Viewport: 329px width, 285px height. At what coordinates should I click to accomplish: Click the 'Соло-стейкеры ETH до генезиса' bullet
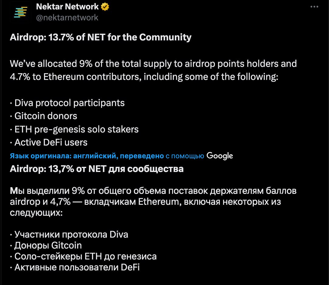tap(83, 256)
